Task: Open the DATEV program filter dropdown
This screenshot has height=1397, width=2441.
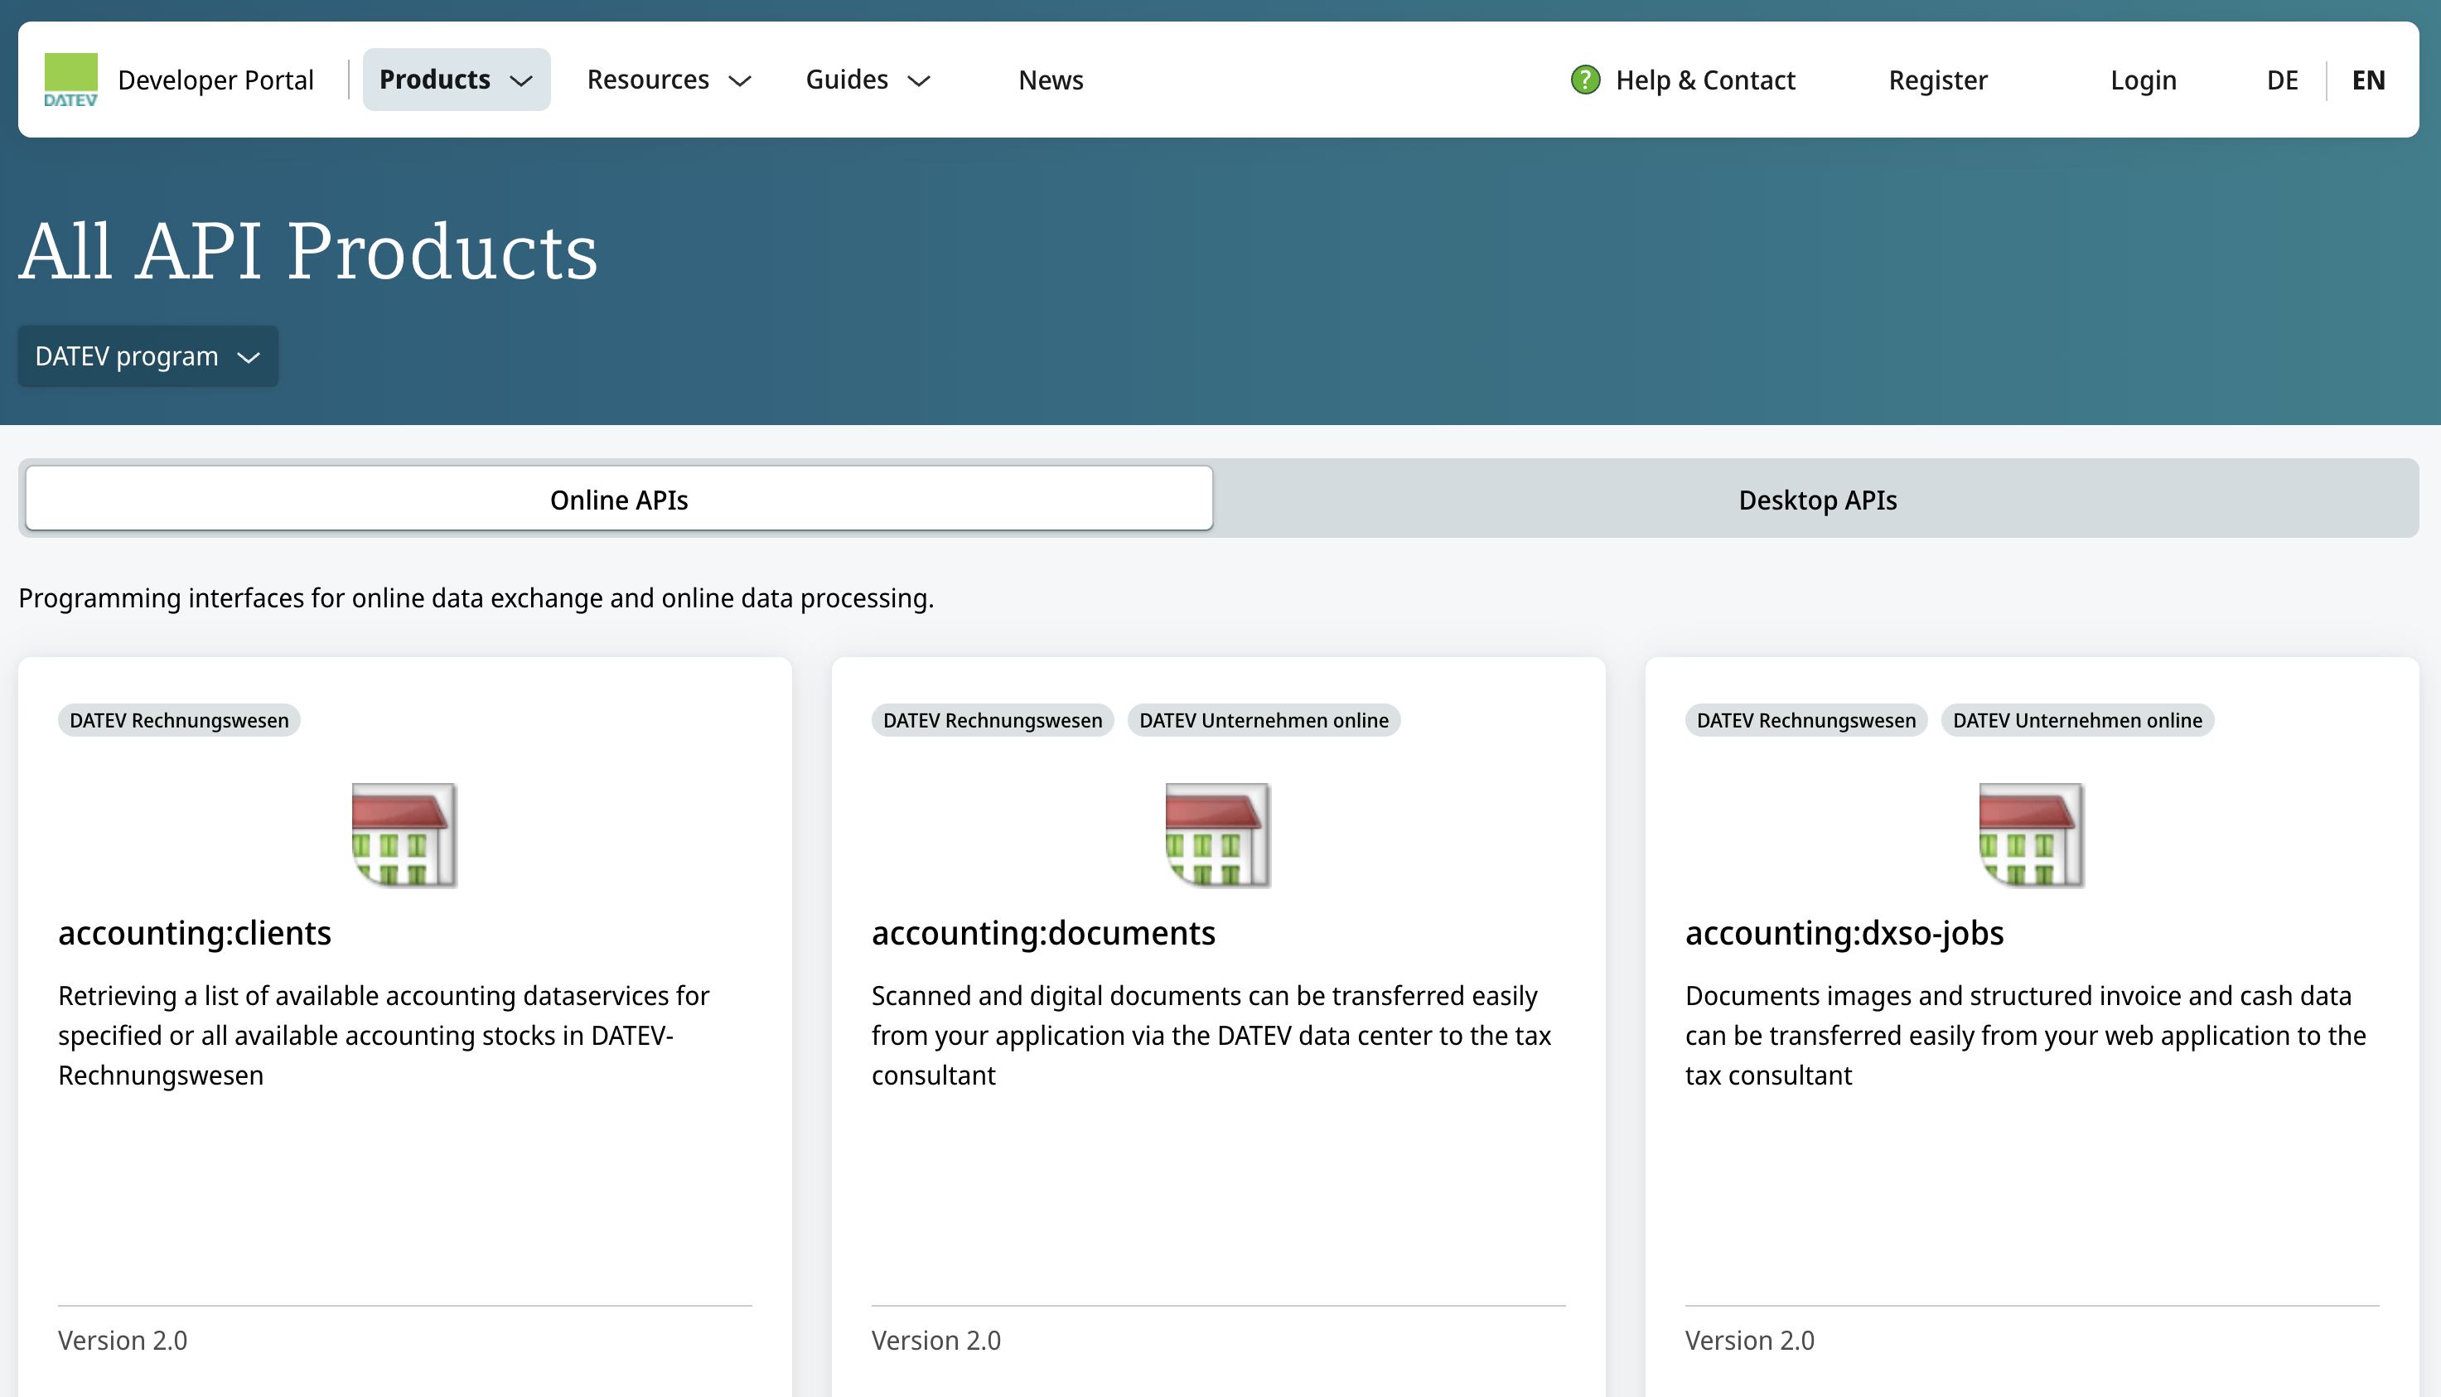Action: point(147,356)
